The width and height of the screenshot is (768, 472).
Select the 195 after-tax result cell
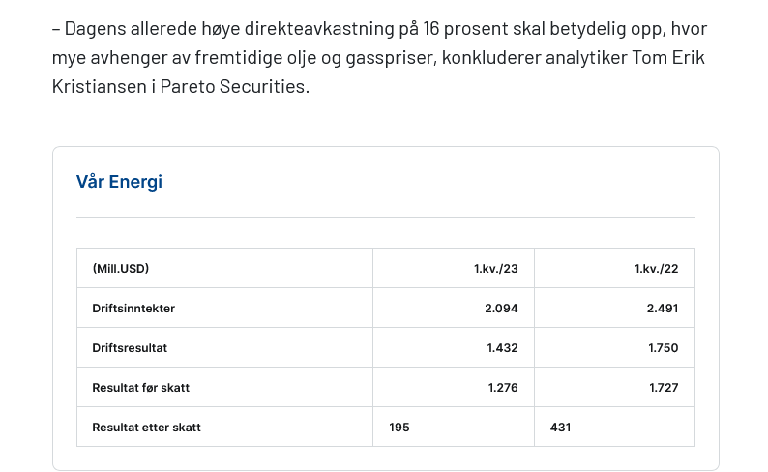399,427
